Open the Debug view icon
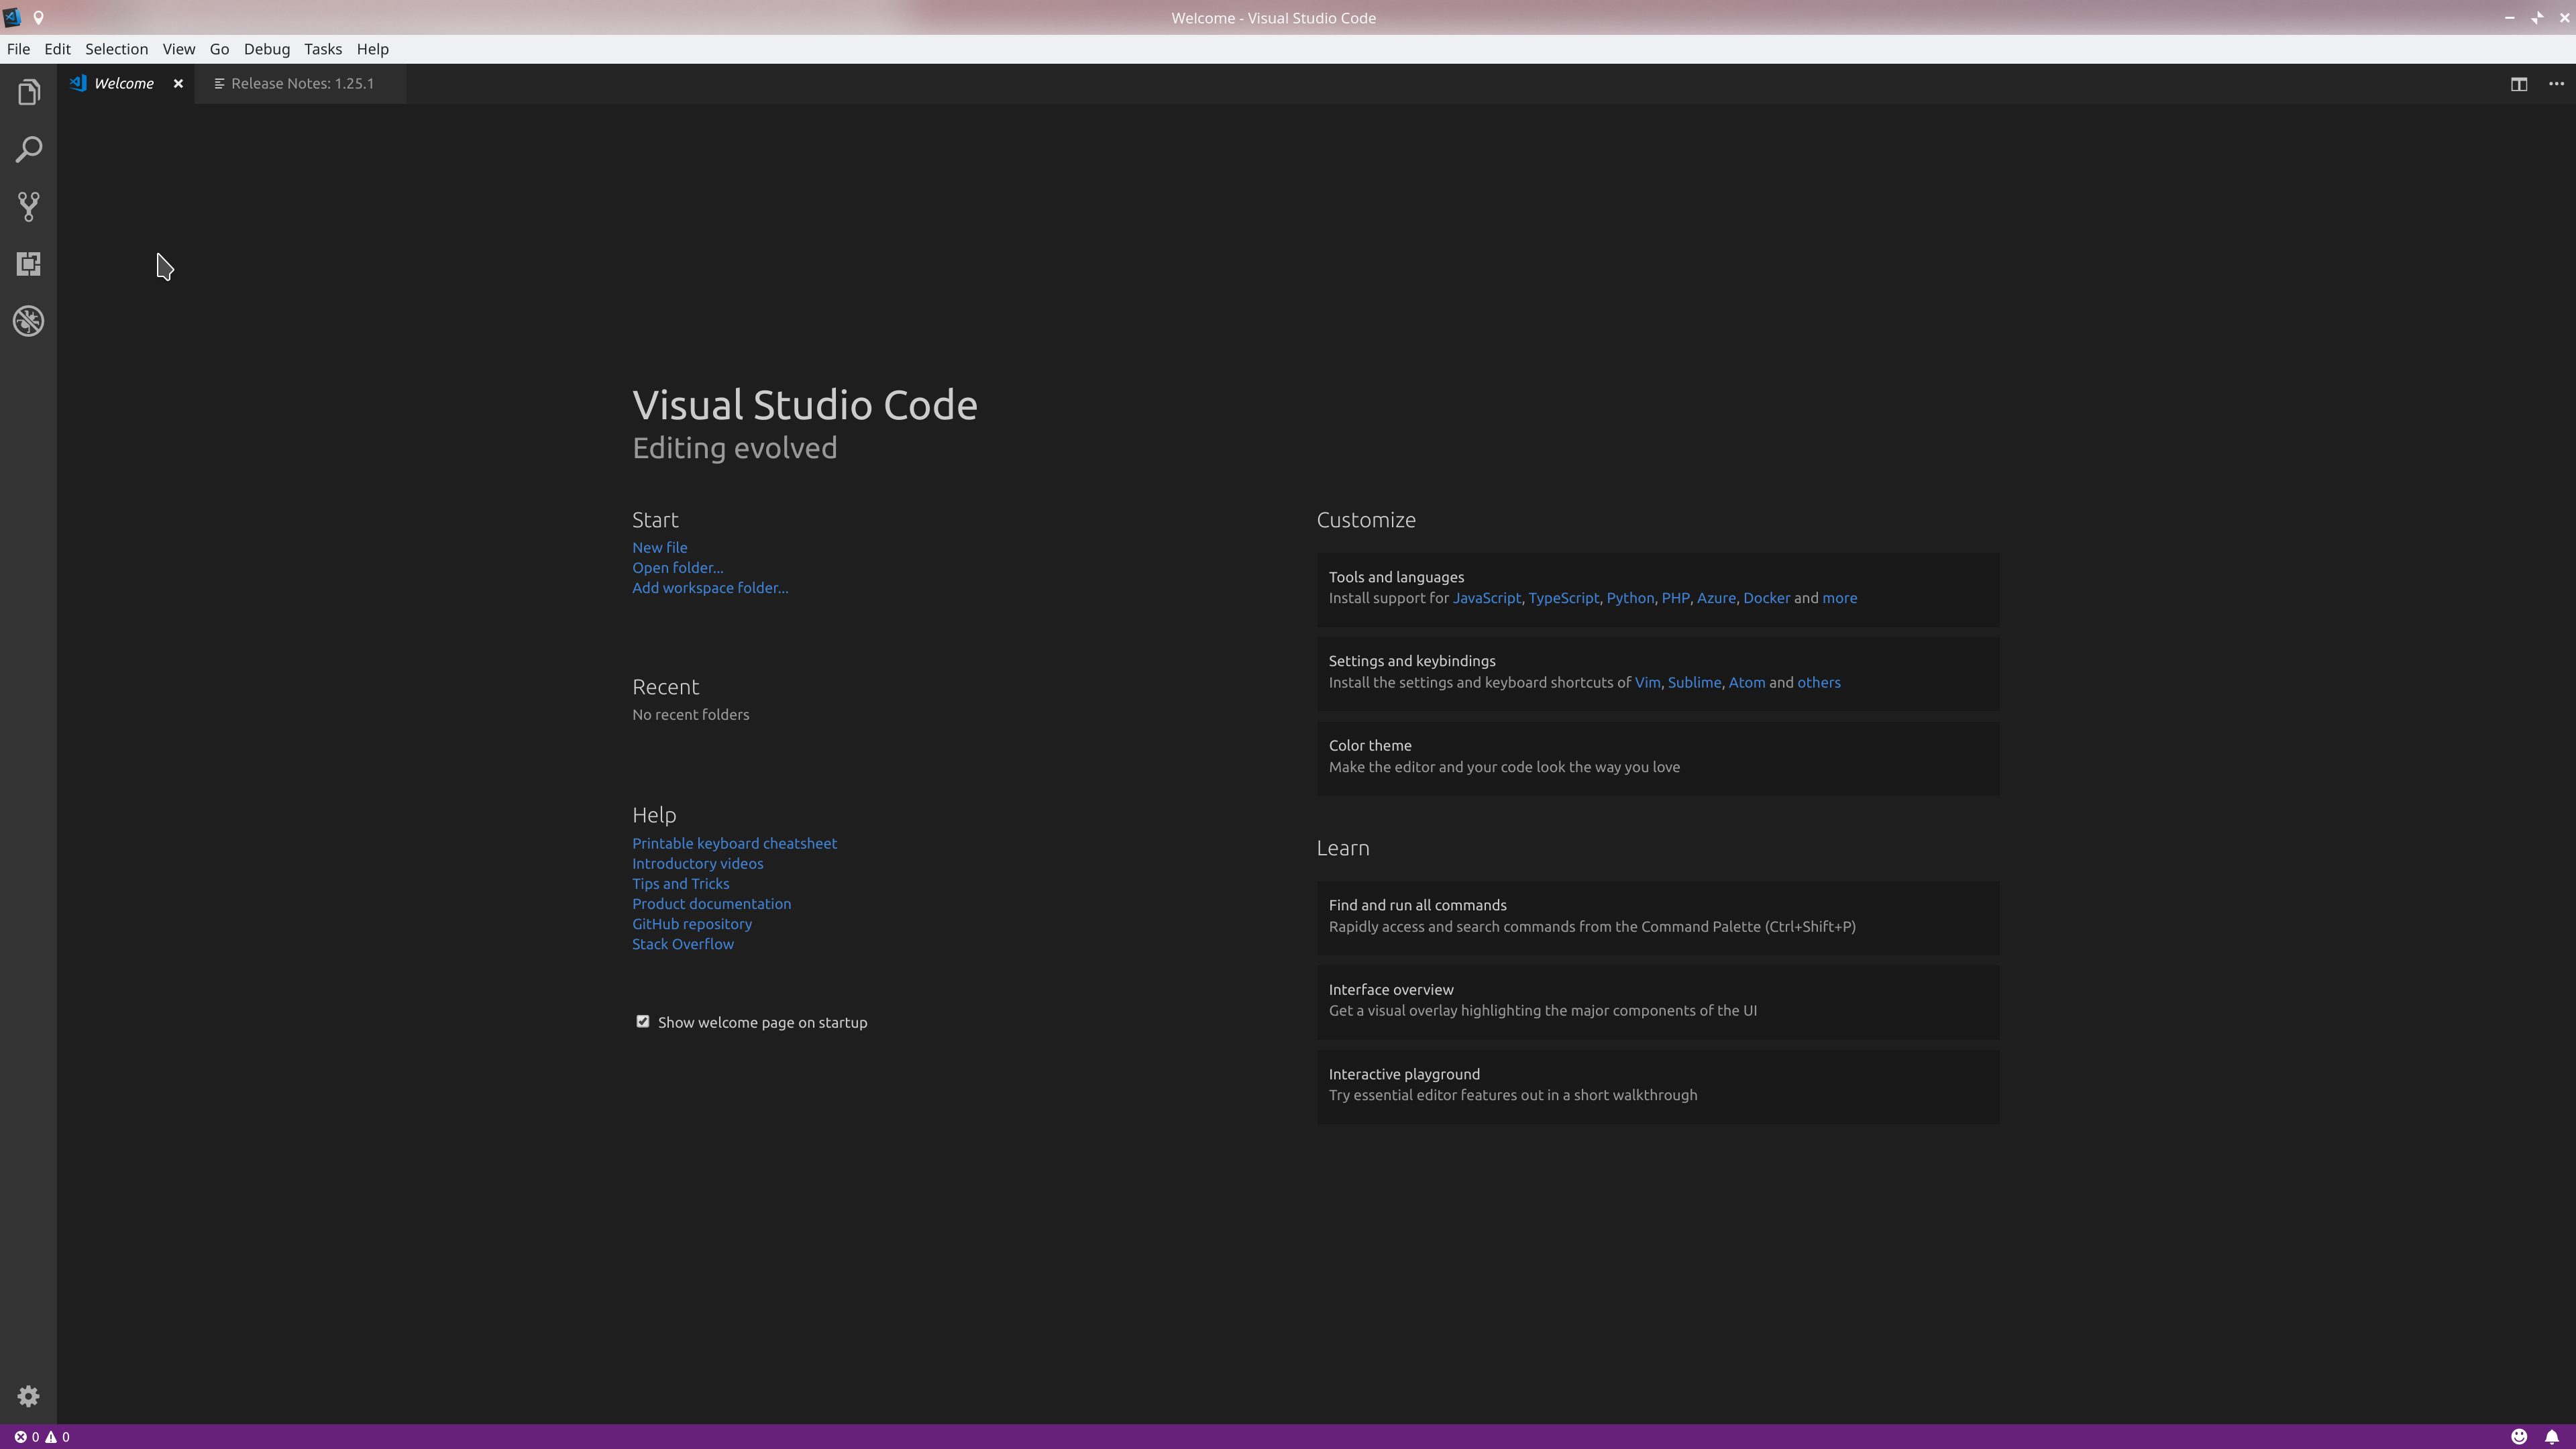 click(x=28, y=321)
